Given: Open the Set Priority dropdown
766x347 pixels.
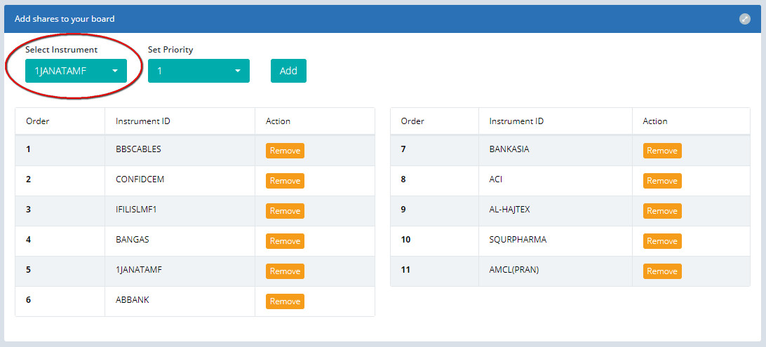Looking at the screenshot, I should point(199,71).
